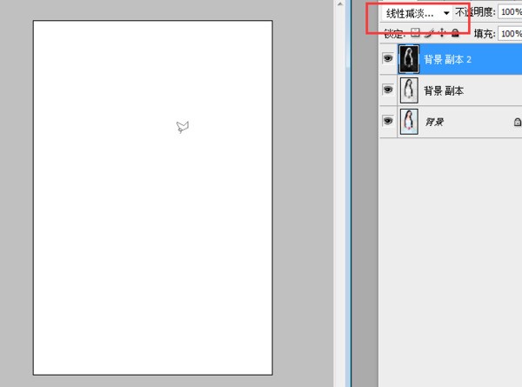Toggle the lock transparent pixels icon
Screen dimensions: 522x387
[415, 34]
